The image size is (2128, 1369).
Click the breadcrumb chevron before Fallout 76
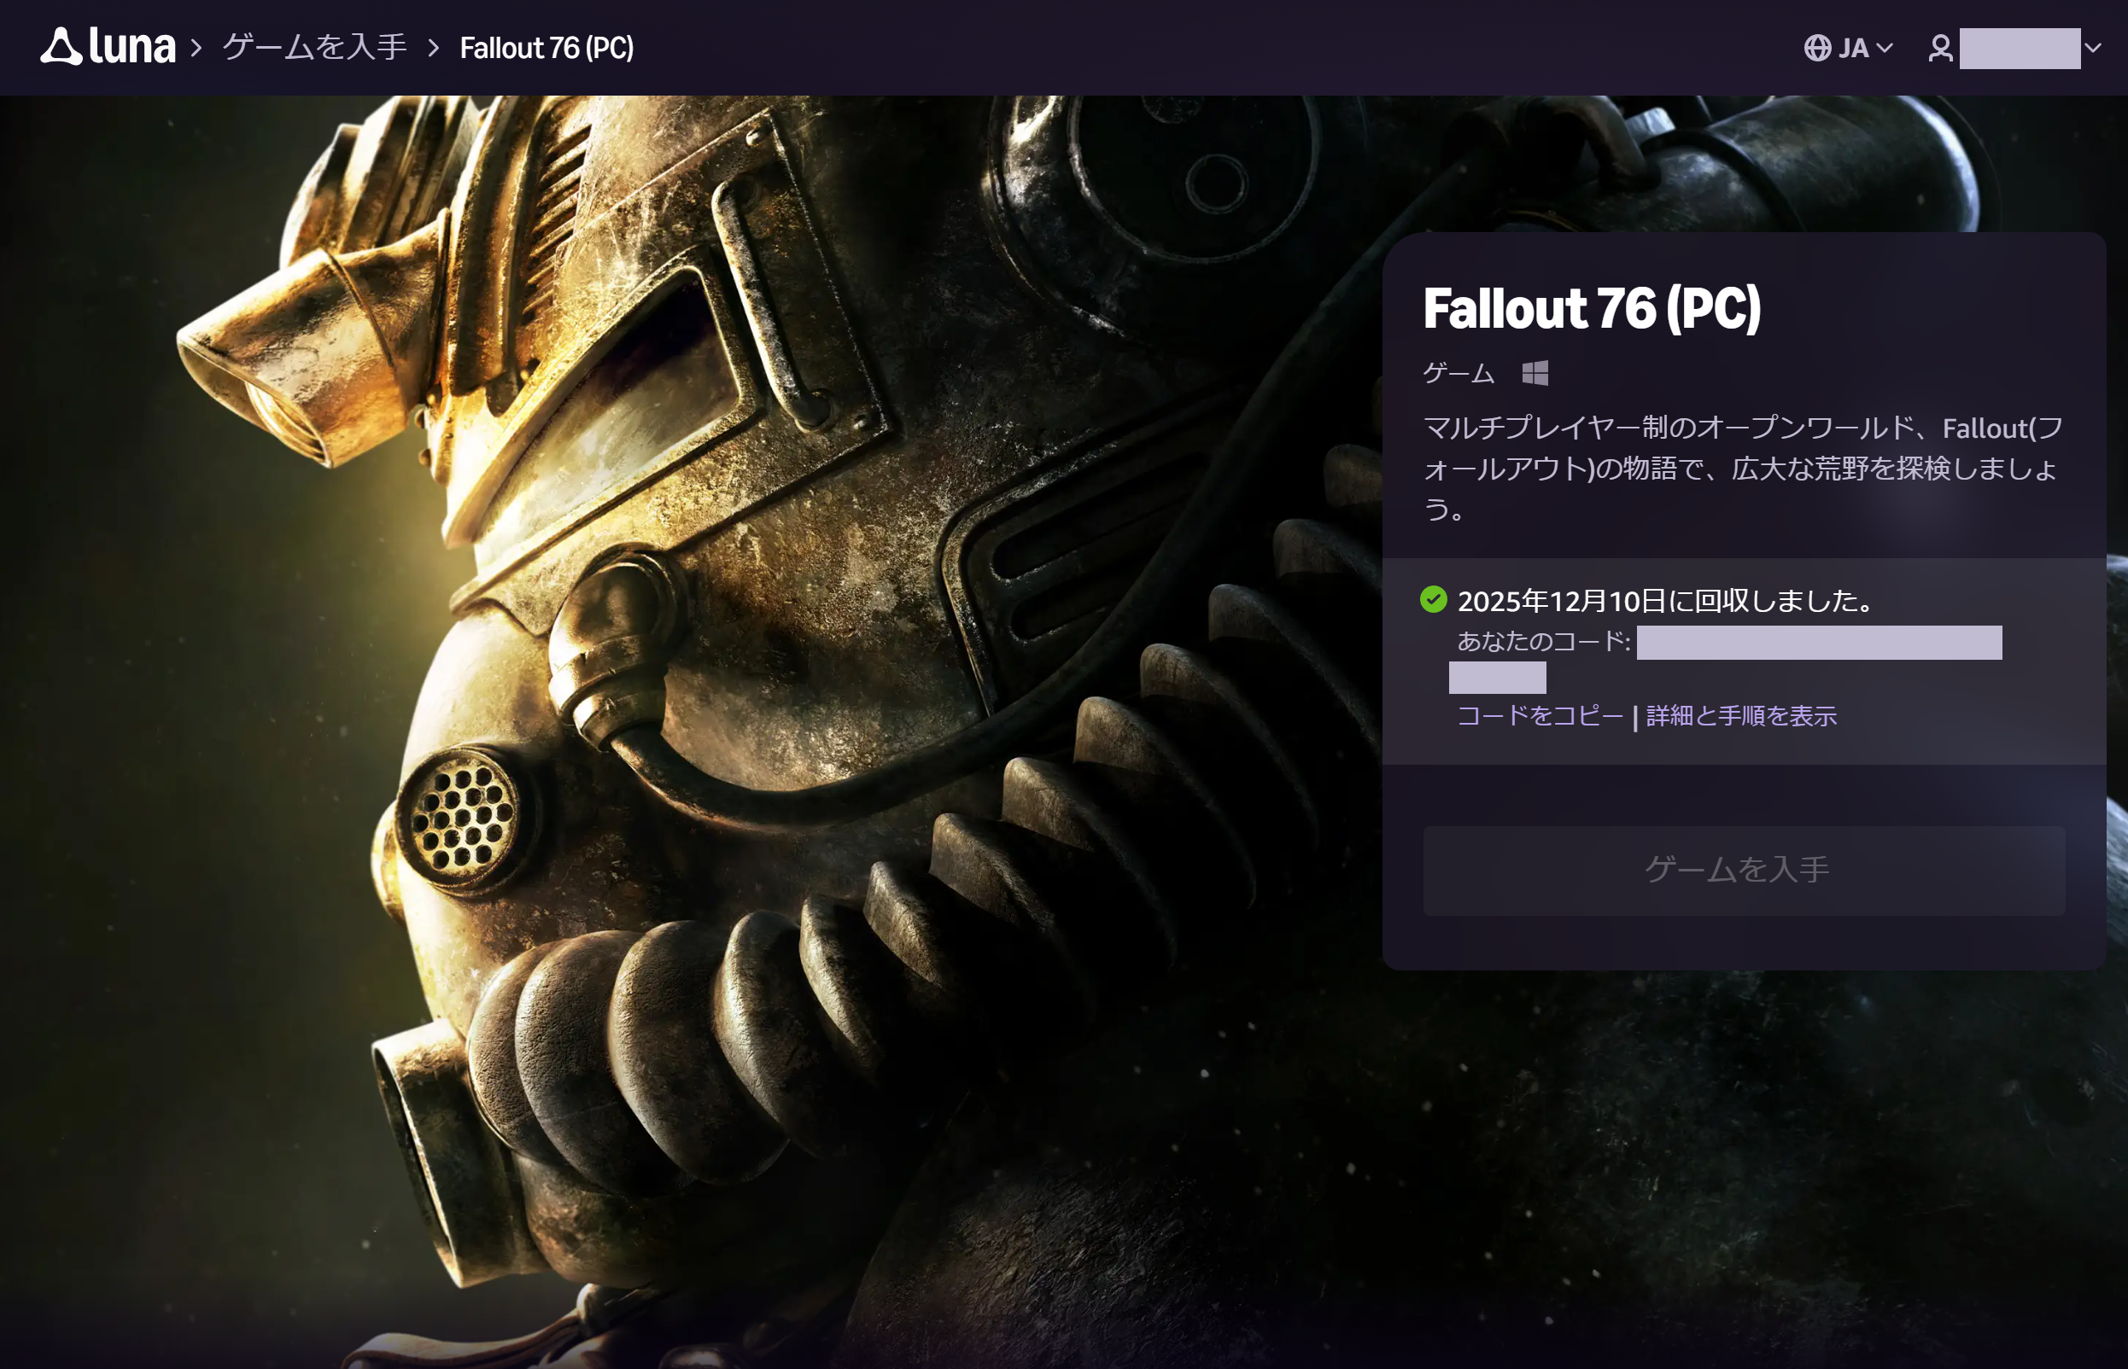[x=434, y=48]
